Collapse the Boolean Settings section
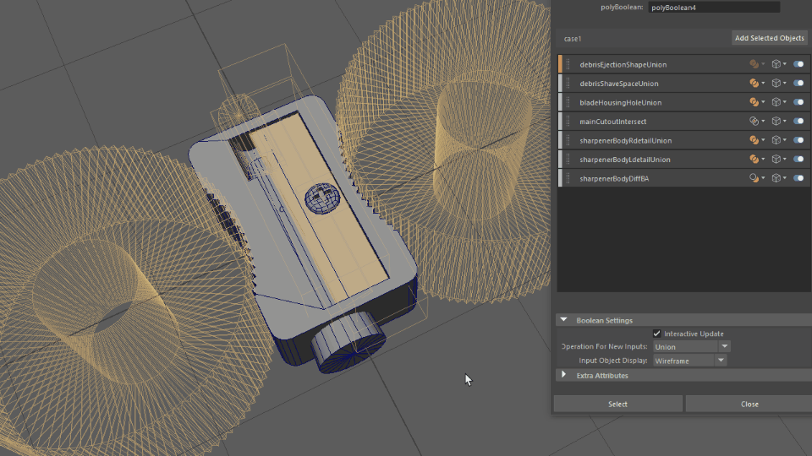Viewport: 812px width, 456px height. coord(564,320)
